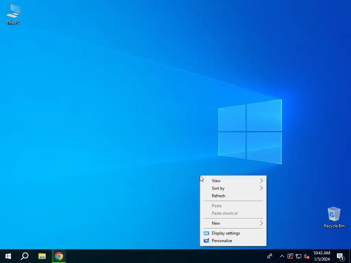
Task: Click the Display settings monitor icon
Action: click(206, 233)
